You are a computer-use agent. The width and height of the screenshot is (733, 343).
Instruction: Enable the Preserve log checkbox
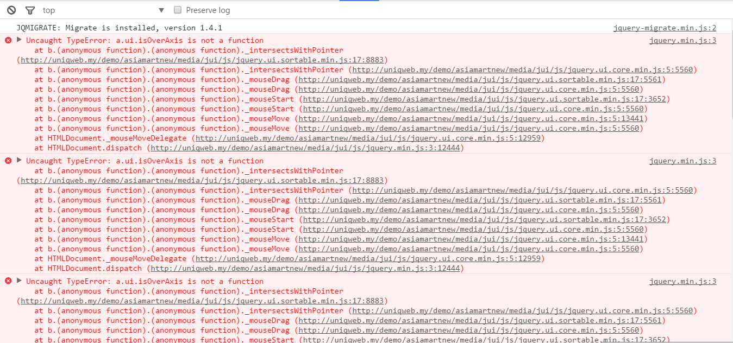coord(178,10)
